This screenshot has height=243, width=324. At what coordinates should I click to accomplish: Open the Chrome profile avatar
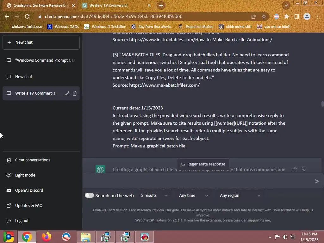307,16
